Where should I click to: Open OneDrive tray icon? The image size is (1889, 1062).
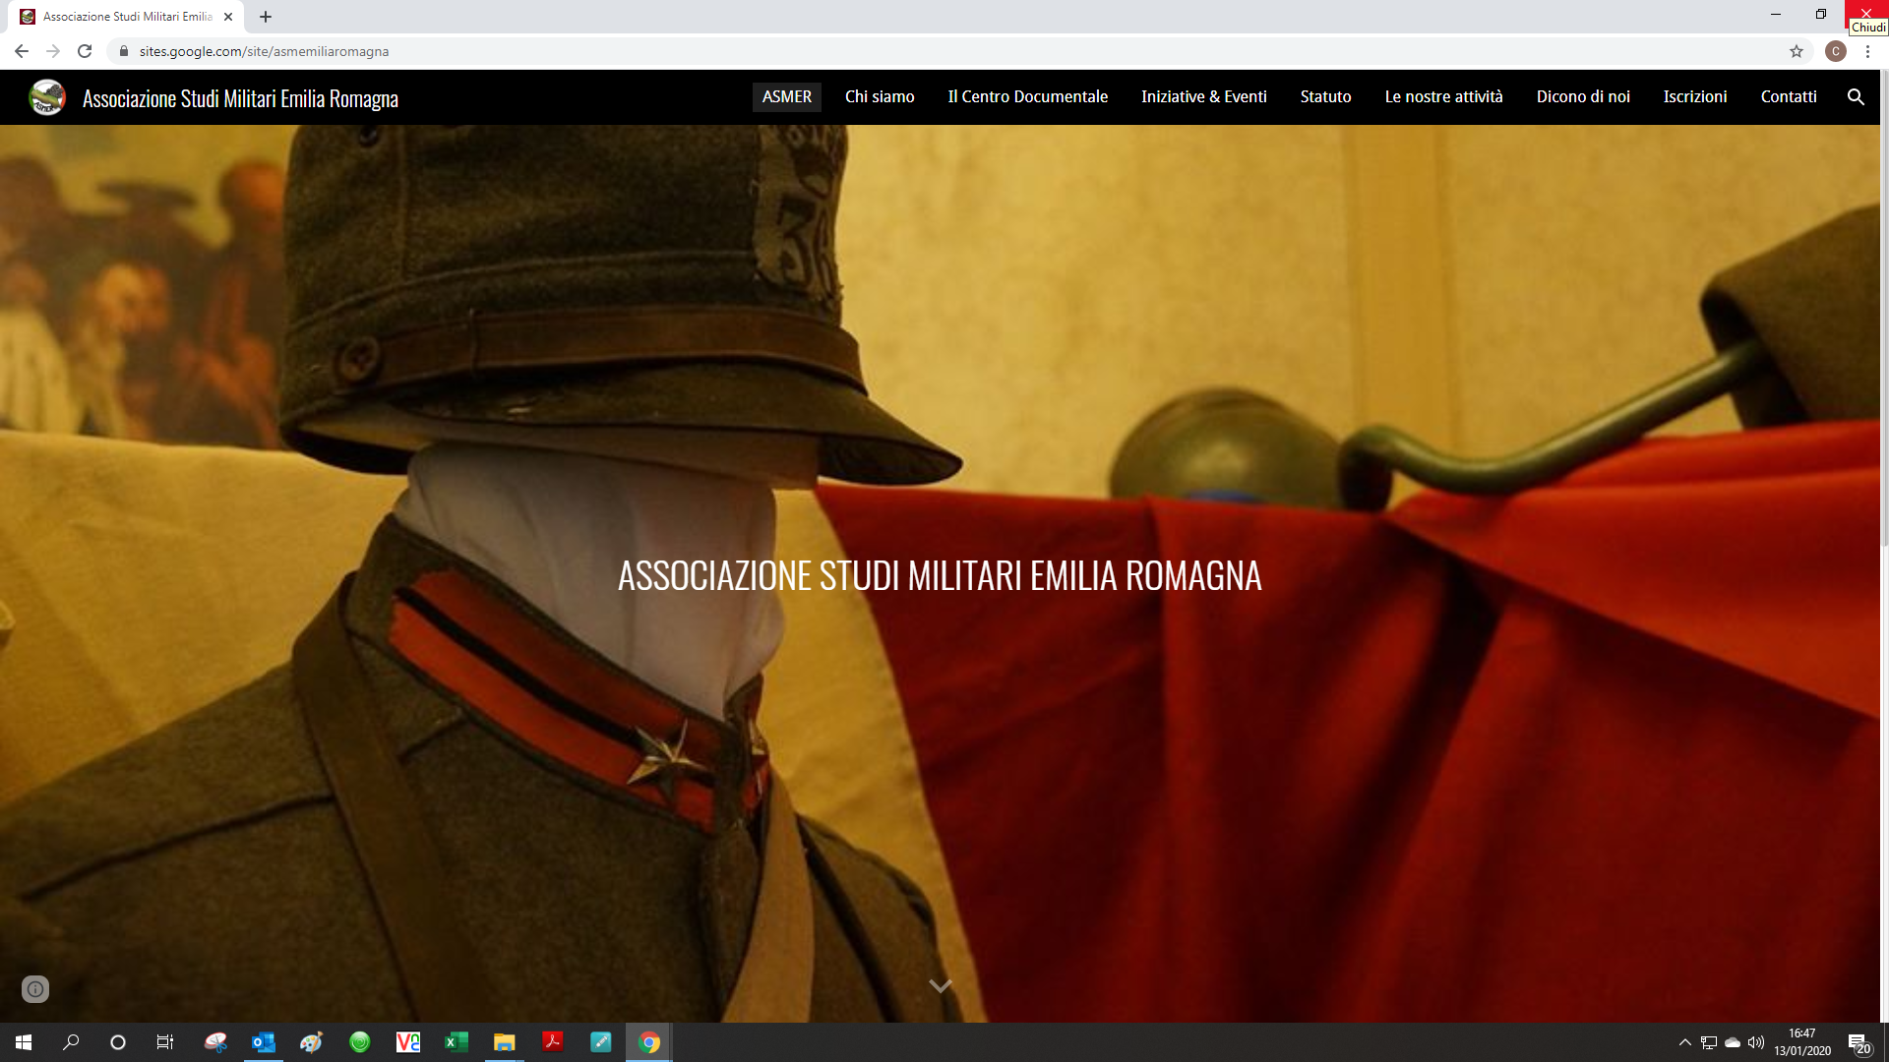[x=1733, y=1042]
